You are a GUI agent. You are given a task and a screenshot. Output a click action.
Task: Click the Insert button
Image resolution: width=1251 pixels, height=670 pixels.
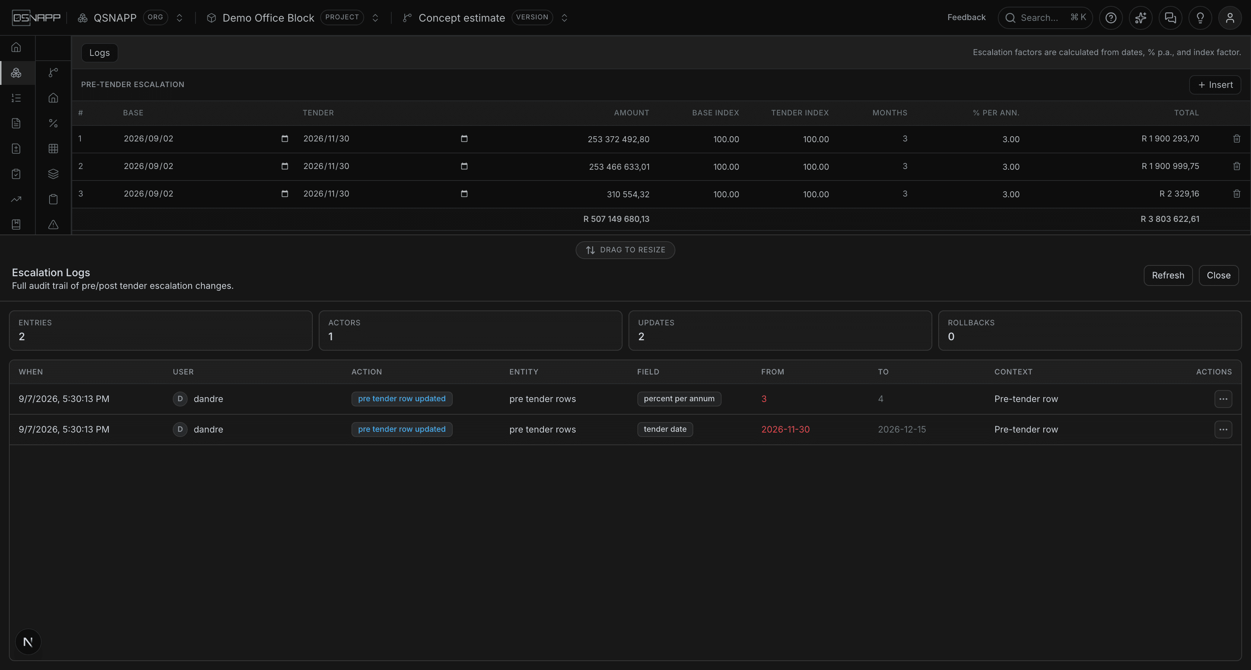(1215, 85)
